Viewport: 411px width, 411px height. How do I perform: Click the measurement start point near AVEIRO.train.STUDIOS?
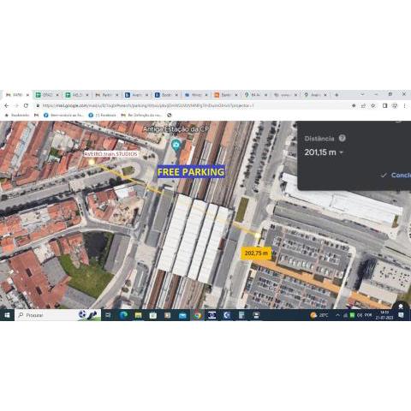92,162
